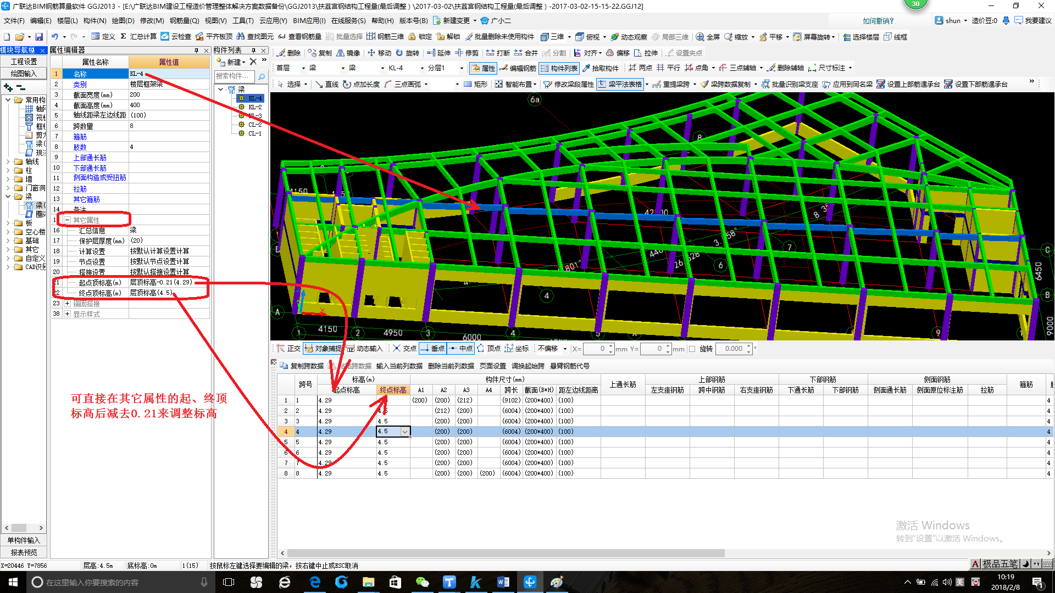Click the 单构件输入 button
Image resolution: width=1055 pixels, height=593 pixels.
[x=24, y=540]
